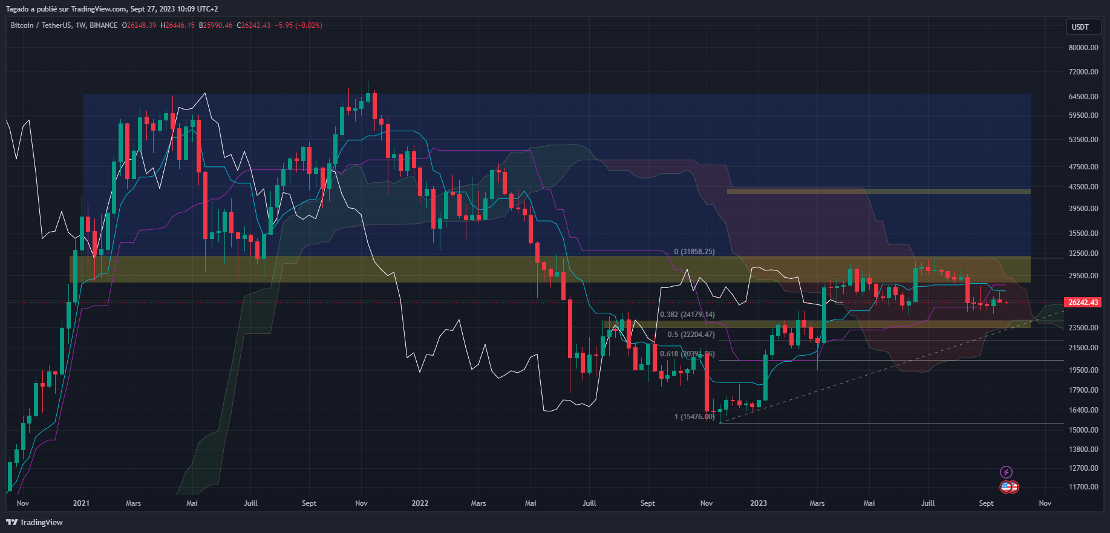Open the front US flag economic event icon
The width and height of the screenshot is (1110, 533).
pyautogui.click(x=1005, y=486)
